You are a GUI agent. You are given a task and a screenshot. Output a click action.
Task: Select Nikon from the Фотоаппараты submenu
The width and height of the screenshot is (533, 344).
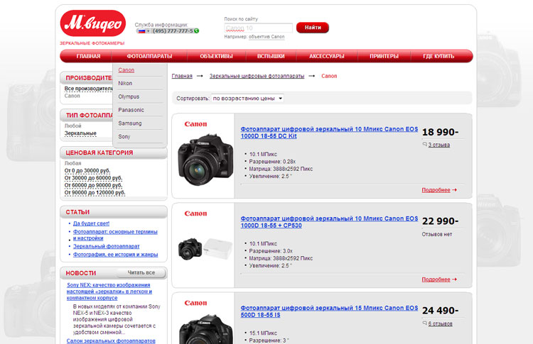coord(126,83)
